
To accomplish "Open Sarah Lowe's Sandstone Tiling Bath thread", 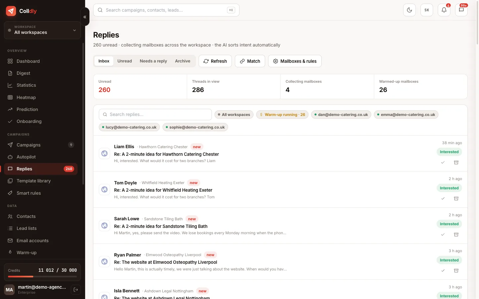I will (280, 226).
